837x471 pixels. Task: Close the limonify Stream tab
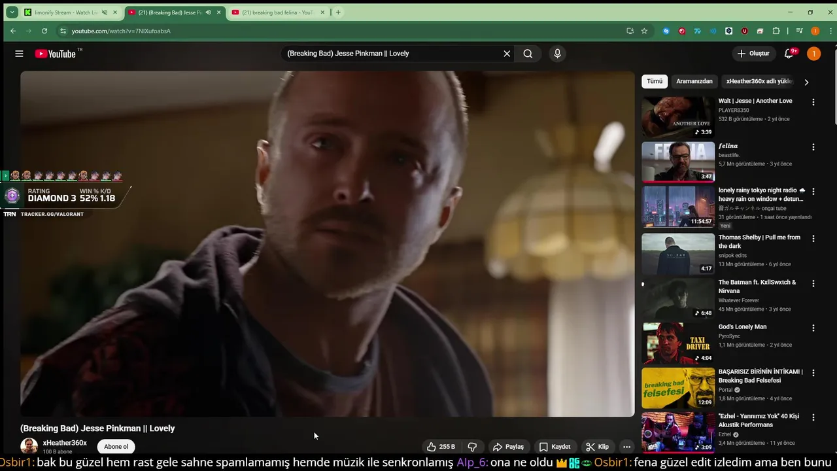point(115,12)
